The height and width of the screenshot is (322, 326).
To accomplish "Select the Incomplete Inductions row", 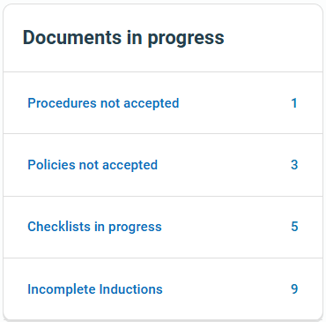I will pyautogui.click(x=163, y=289).
